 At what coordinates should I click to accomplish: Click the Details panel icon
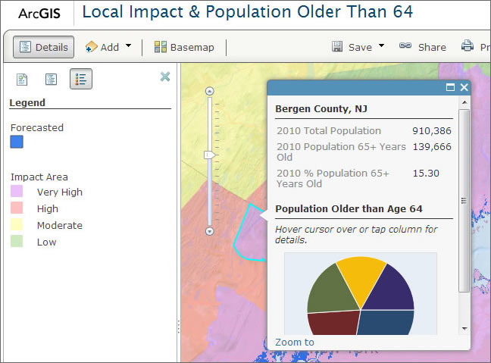coord(25,47)
